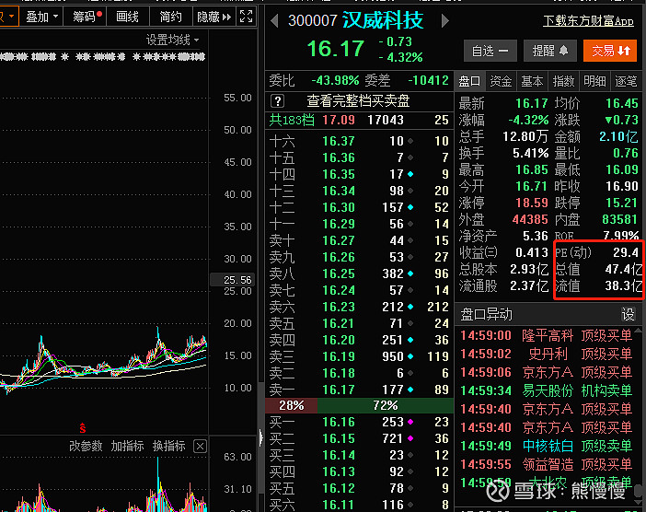Switch to the 指数 tab

[563, 81]
